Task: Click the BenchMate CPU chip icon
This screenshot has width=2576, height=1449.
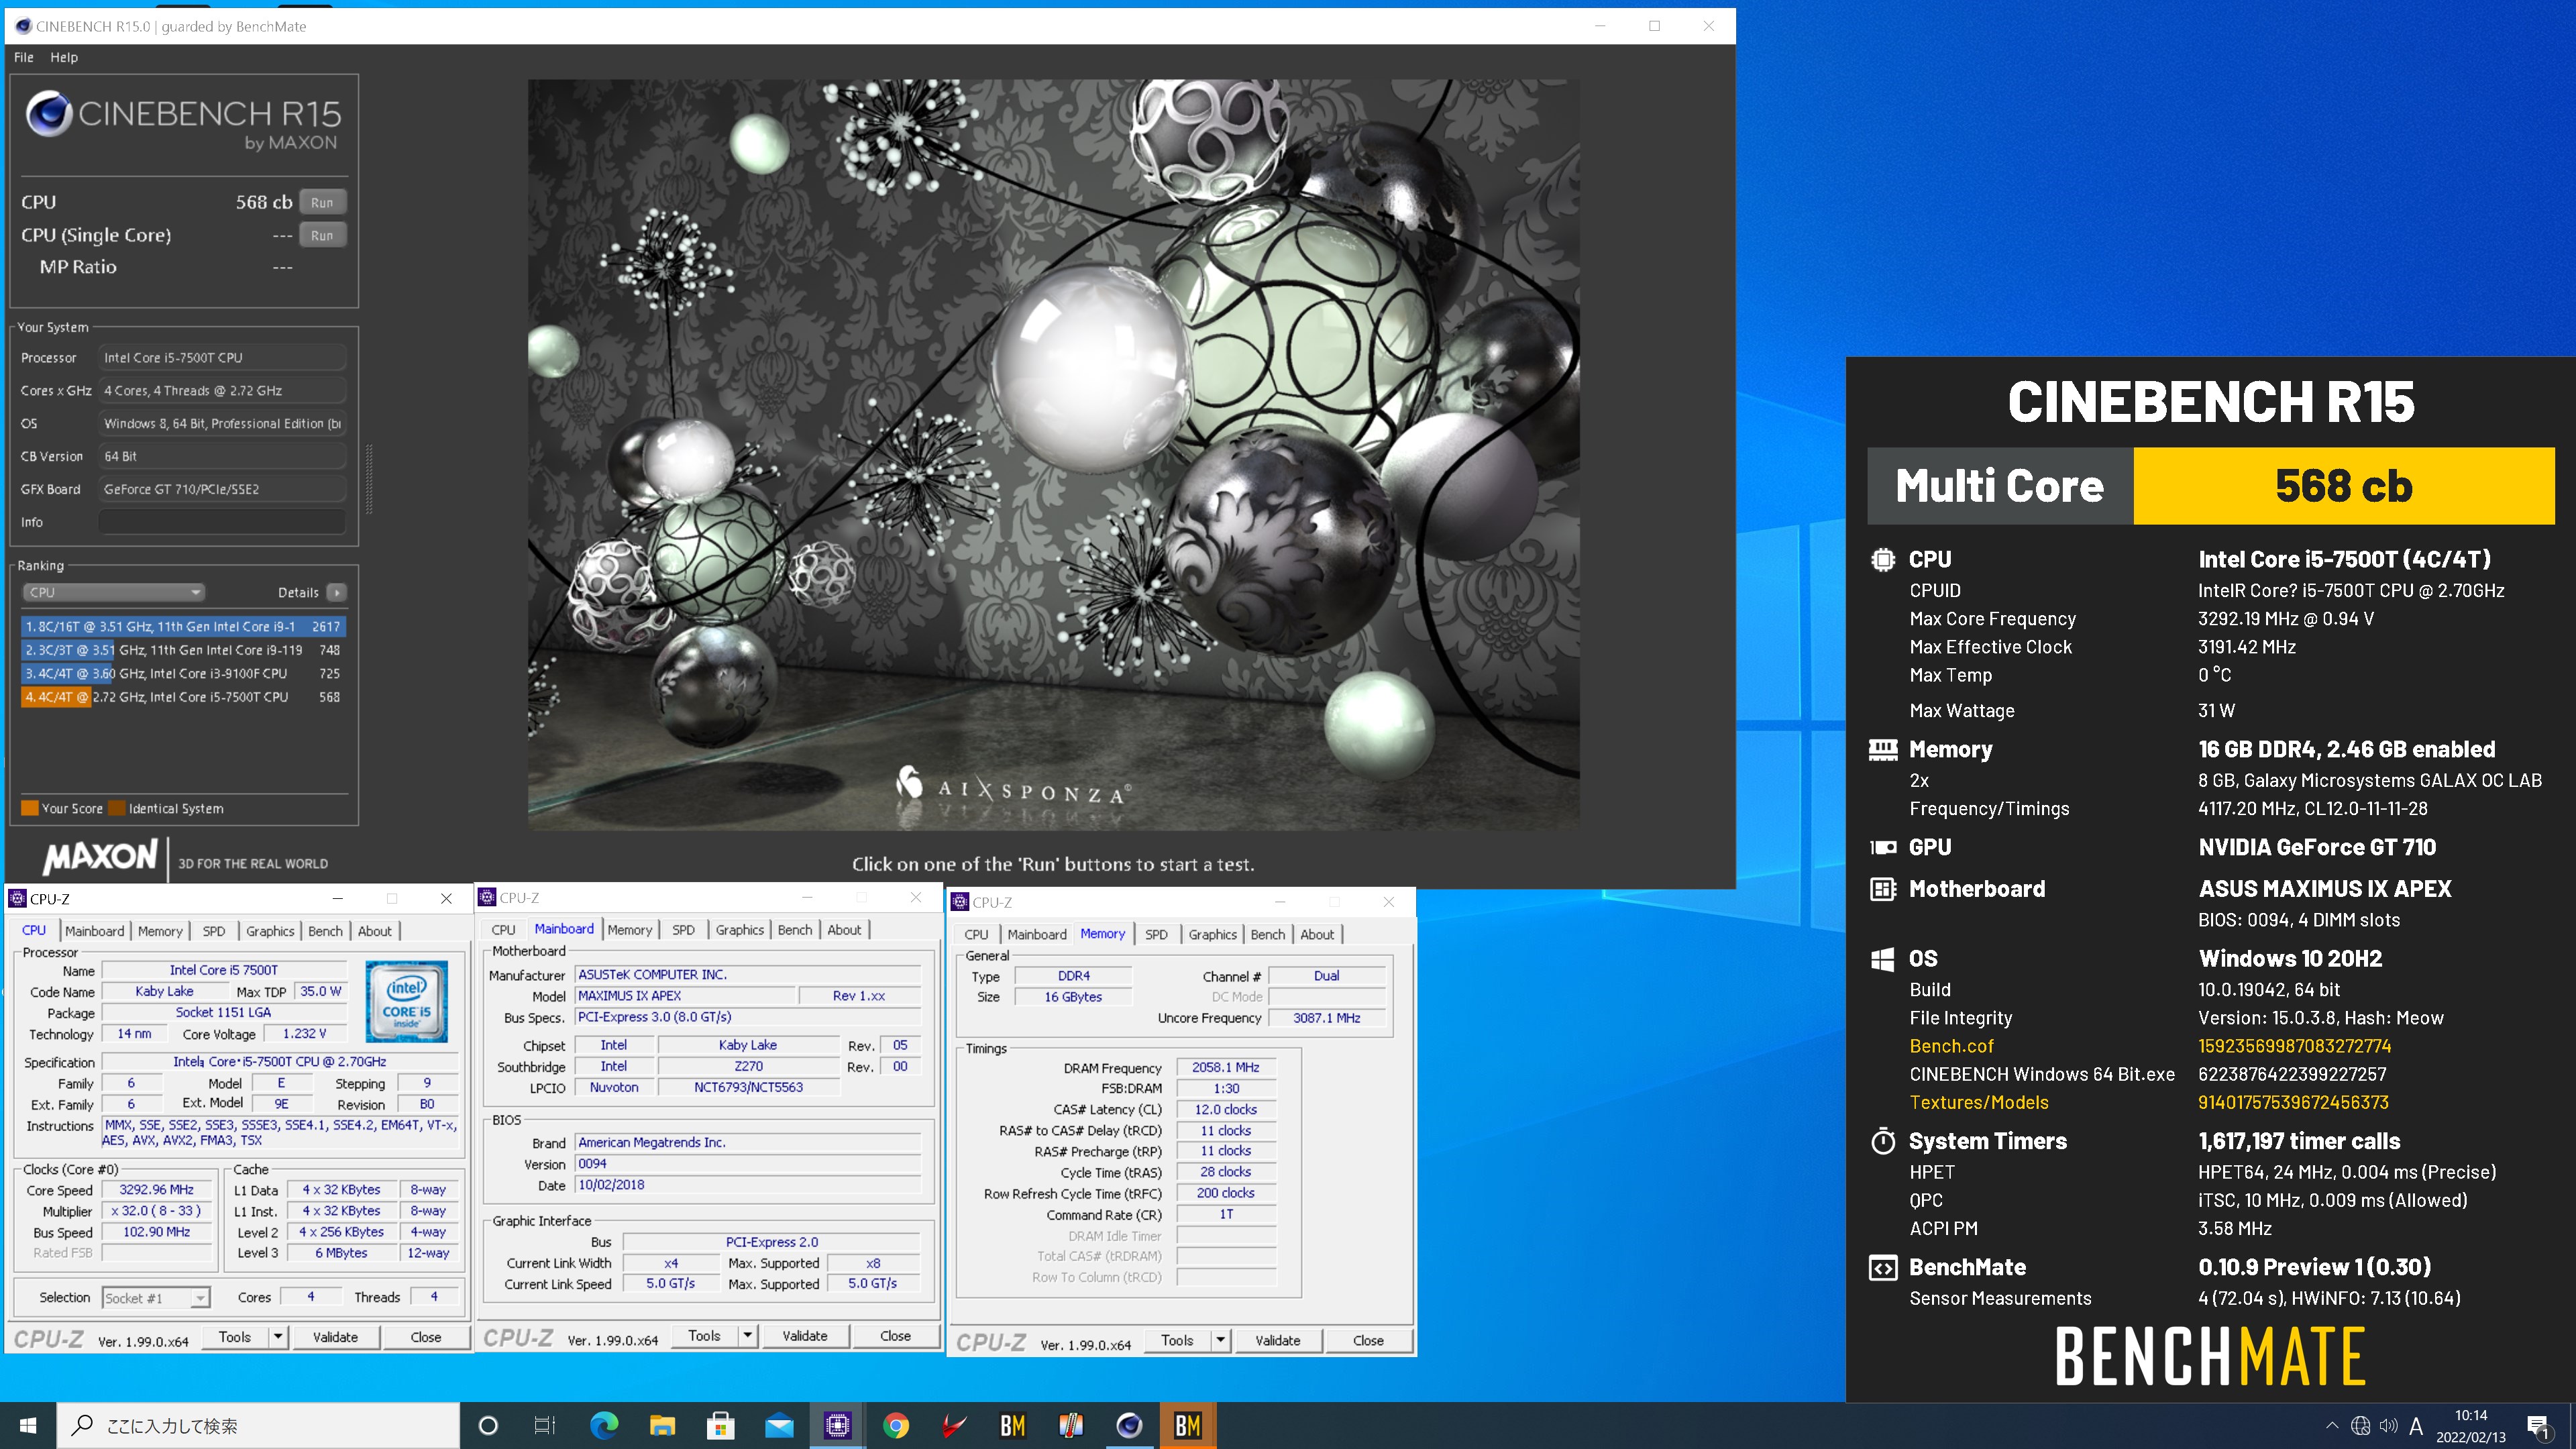Action: [x=1883, y=559]
